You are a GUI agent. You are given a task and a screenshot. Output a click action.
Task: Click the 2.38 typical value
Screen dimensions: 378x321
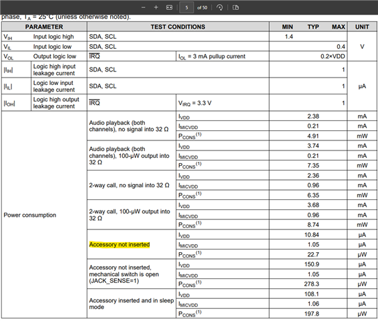tap(313, 116)
